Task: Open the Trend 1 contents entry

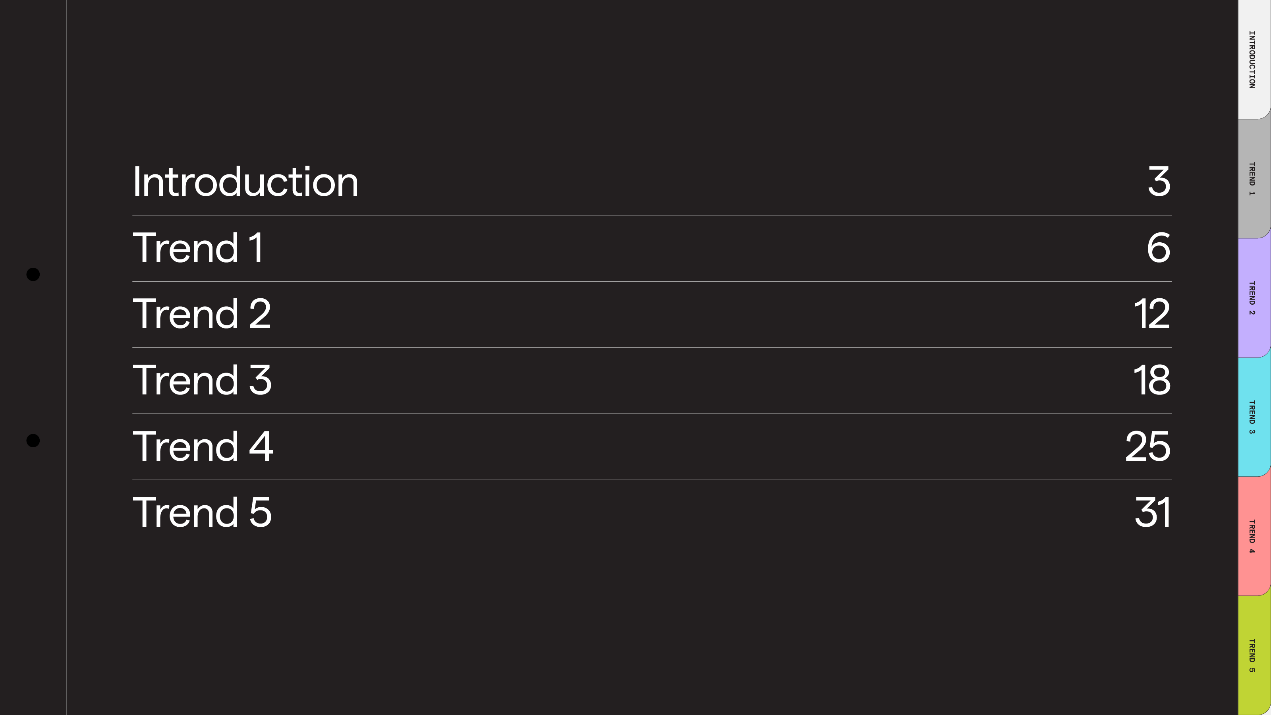Action: coord(198,248)
